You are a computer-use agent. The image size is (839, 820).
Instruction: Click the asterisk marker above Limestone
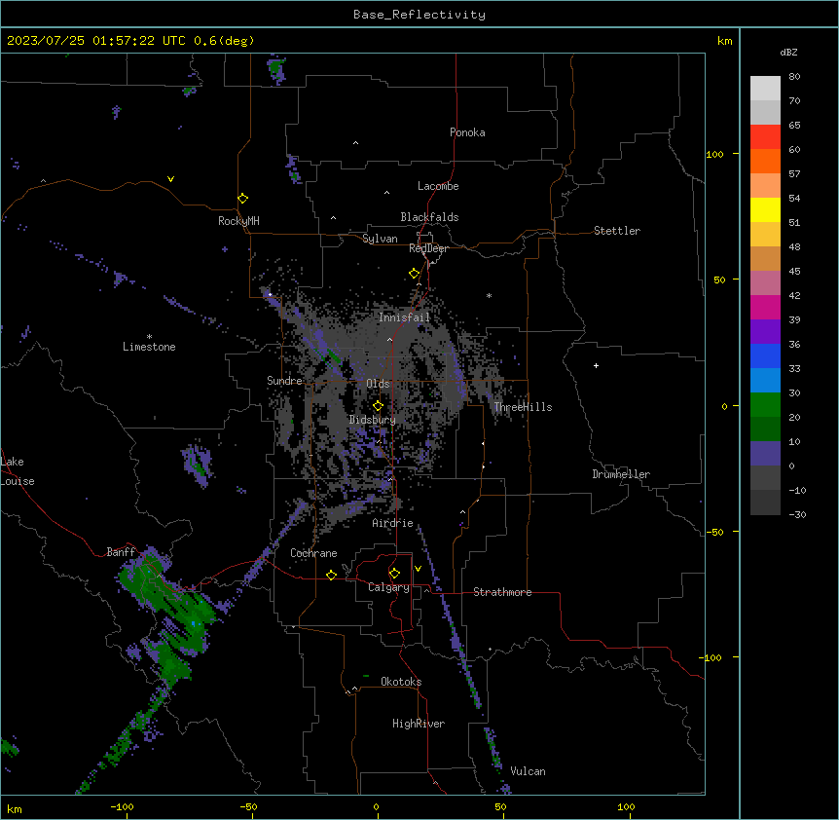tap(149, 337)
